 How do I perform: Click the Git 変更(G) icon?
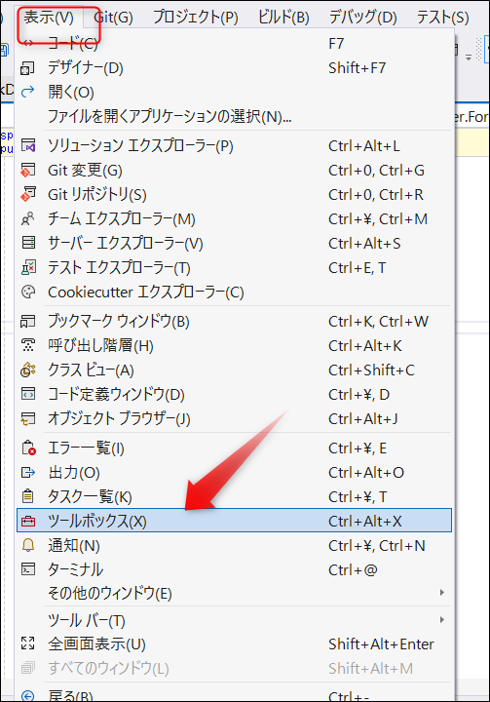pyautogui.click(x=27, y=170)
